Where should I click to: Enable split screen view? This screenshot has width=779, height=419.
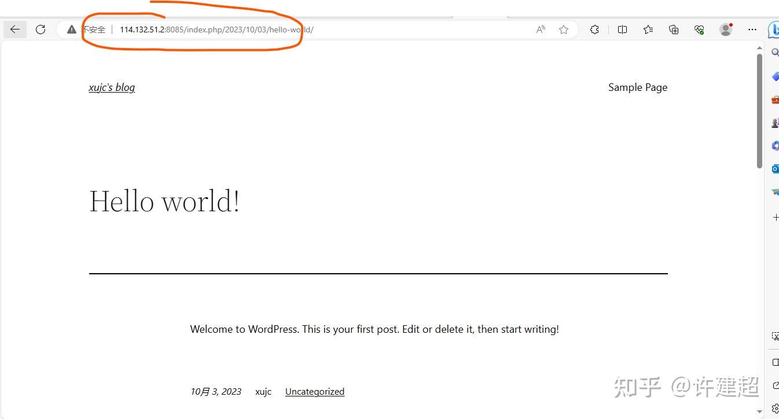(x=623, y=30)
